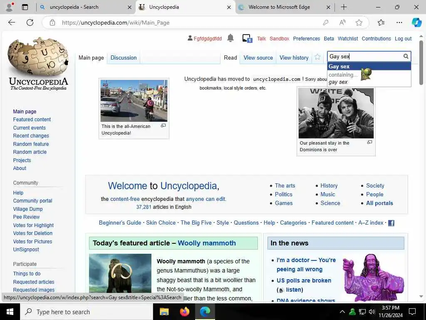Click the Uncyclopedia potato logo
Screen dimensions: 426x320
38,64
